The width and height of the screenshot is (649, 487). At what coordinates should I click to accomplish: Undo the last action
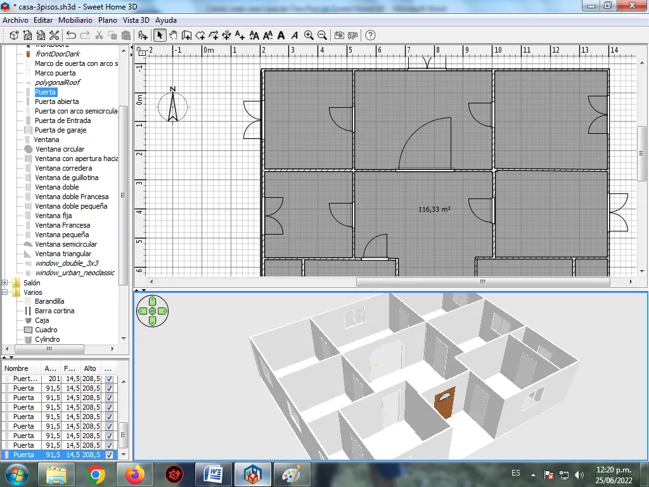[x=71, y=36]
